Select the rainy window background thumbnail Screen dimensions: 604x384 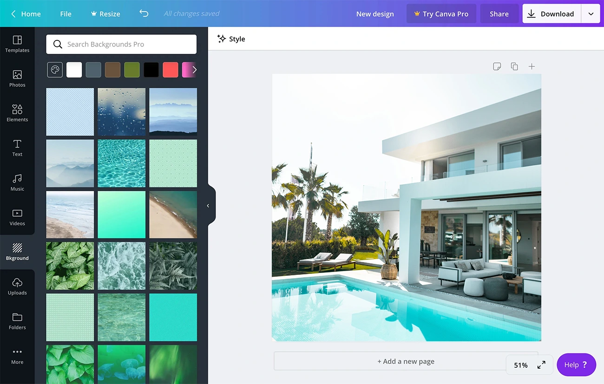[x=121, y=111]
